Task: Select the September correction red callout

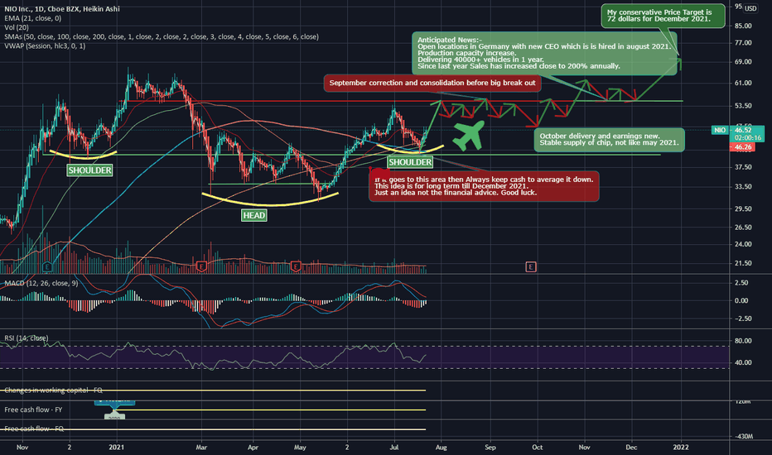Action: [432, 83]
